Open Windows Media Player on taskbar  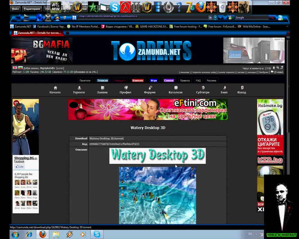pyautogui.click(x=83, y=234)
